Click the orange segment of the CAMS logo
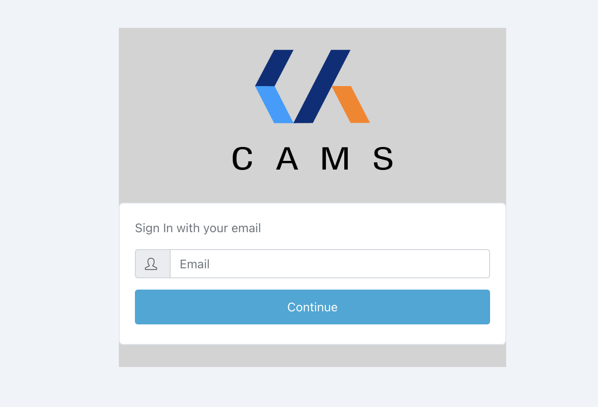Screen dimensions: 598x407 pyautogui.click(x=351, y=104)
